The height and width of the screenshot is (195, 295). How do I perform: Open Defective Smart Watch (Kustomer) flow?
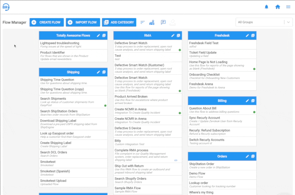coord(148,68)
